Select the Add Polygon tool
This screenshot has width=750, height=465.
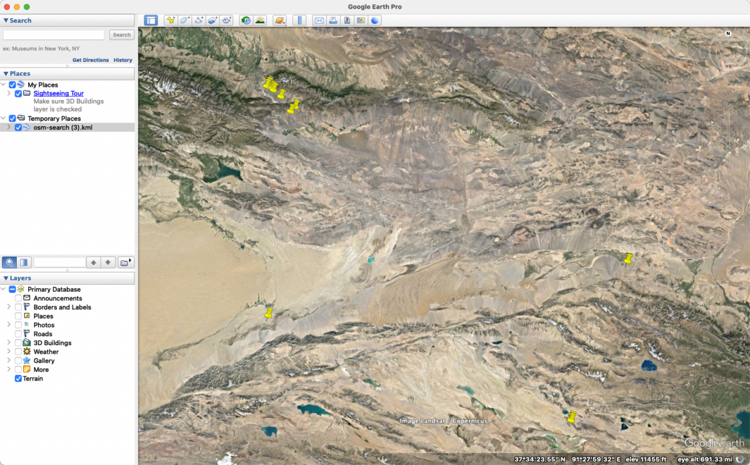point(185,20)
